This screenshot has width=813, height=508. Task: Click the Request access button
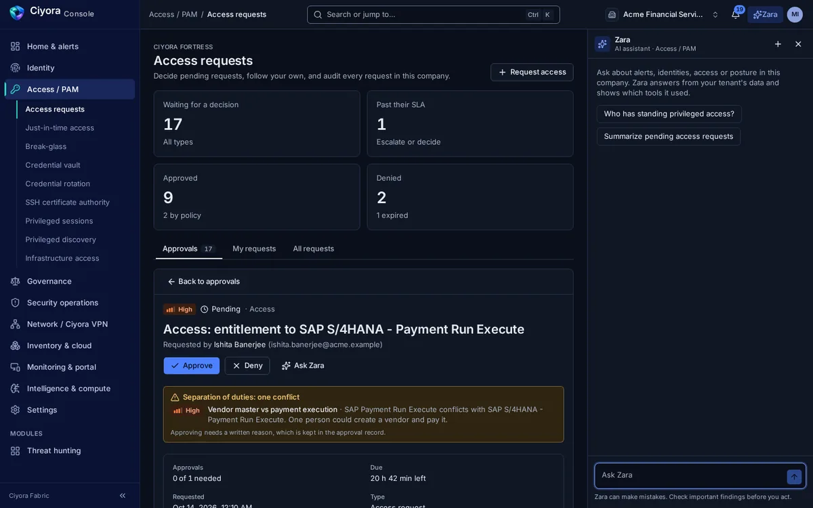[532, 72]
